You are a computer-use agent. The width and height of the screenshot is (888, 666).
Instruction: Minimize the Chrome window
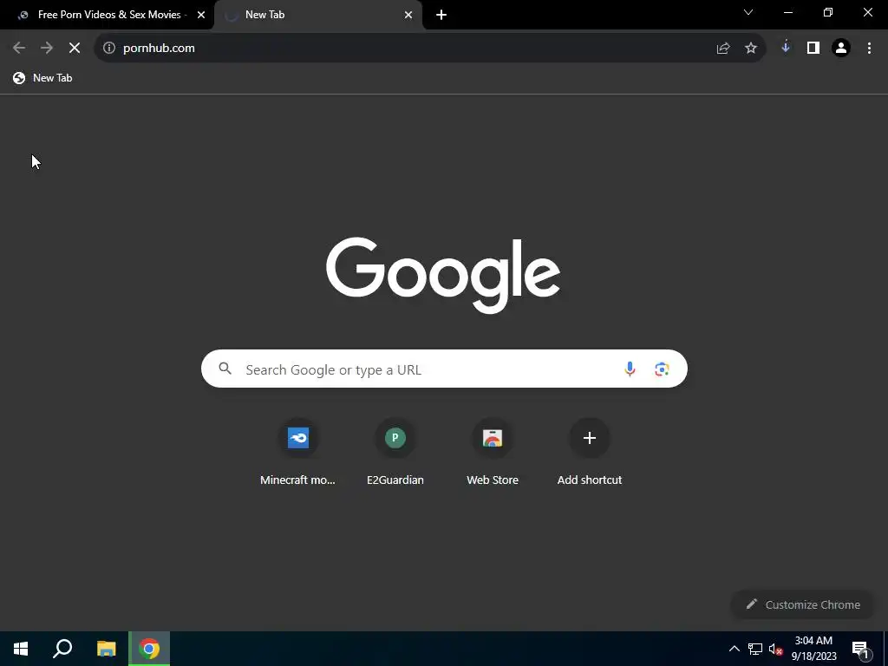point(787,12)
